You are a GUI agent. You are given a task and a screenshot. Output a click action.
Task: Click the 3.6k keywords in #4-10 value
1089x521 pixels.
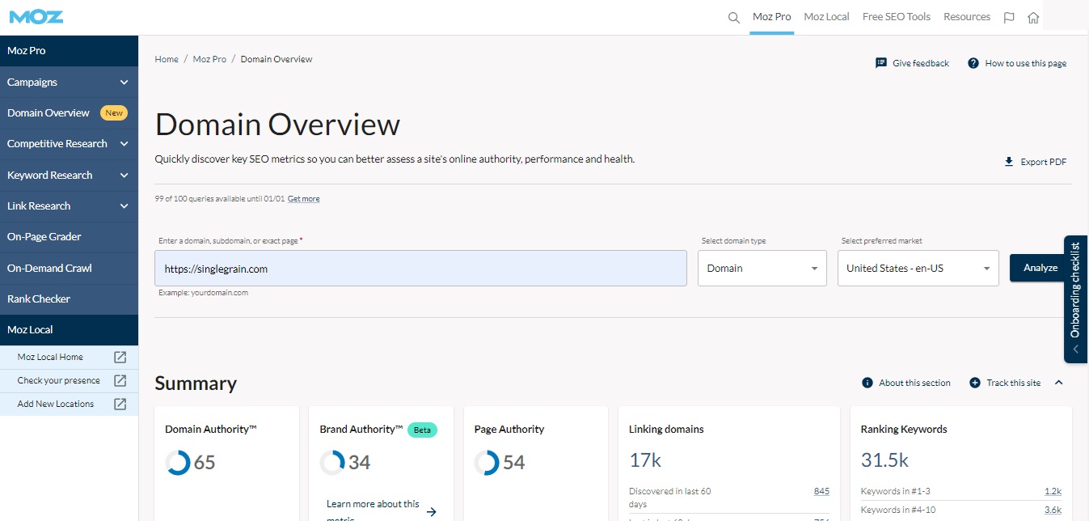pyautogui.click(x=1053, y=510)
